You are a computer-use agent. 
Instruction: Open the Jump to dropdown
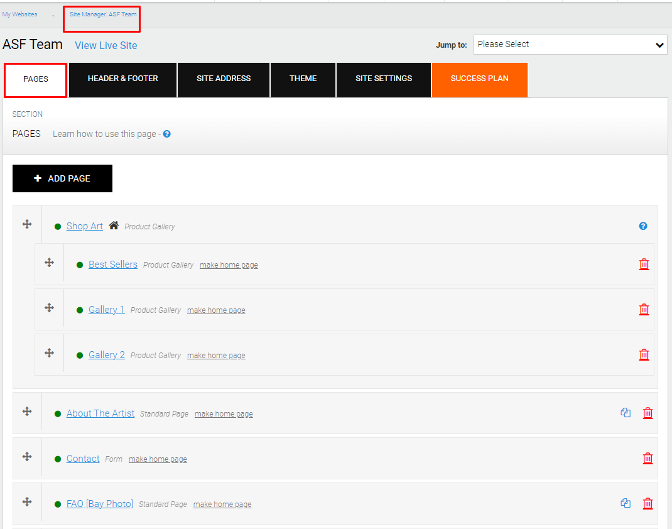coord(570,45)
